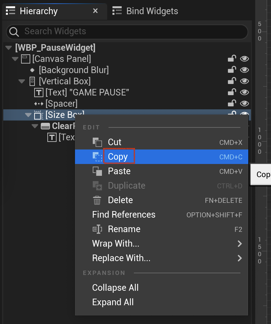Collapse the Vertical Box tree node
The image size is (271, 324).
click(x=22, y=81)
